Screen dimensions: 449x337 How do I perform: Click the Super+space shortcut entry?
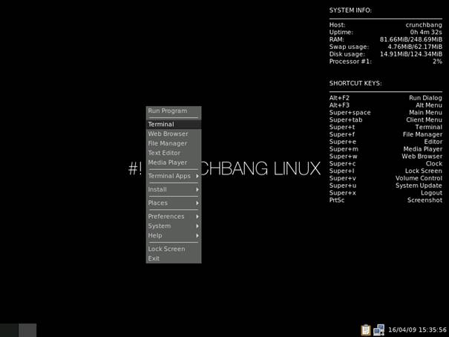[350, 113]
